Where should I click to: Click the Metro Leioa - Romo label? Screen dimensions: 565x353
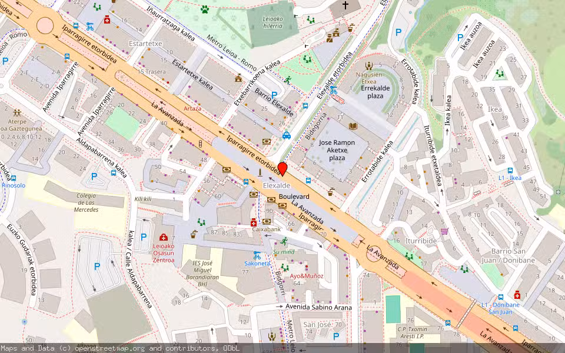pos(231,52)
